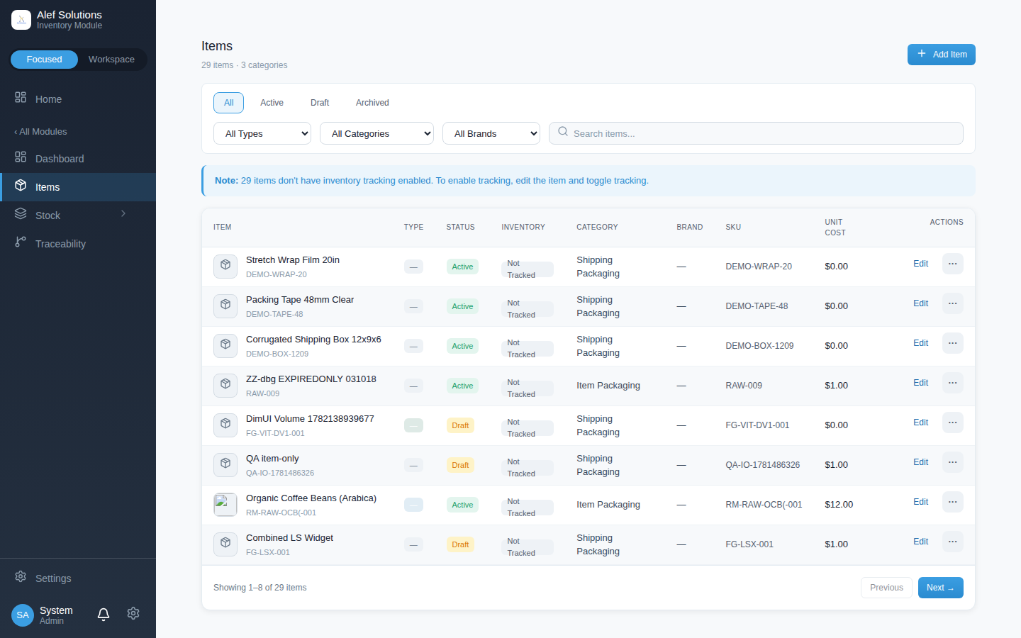
Task: Click the Organic Coffee Beans thumbnail image
Action: click(225, 505)
